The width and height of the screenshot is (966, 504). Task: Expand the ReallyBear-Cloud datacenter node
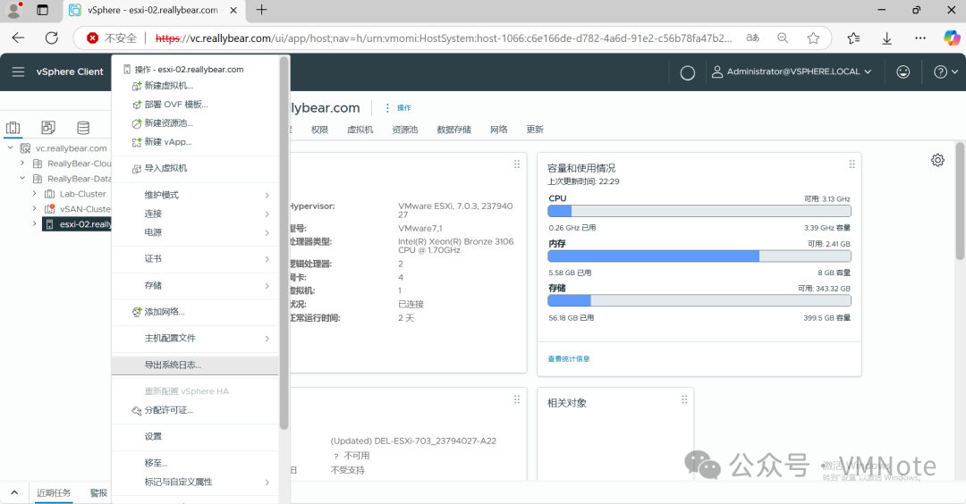(x=22, y=164)
